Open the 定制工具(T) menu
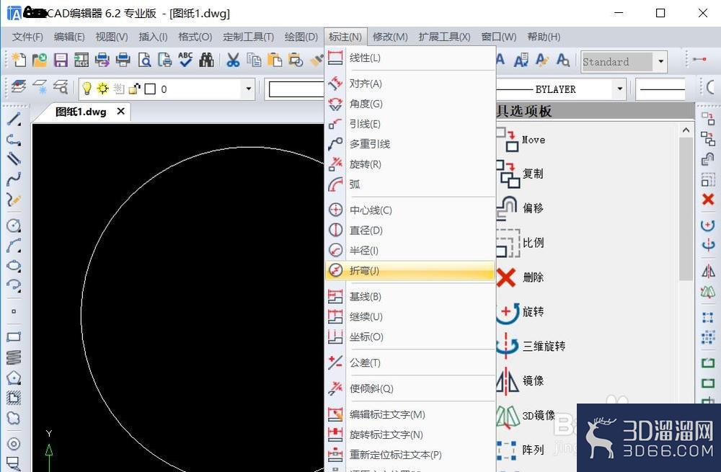 (248, 37)
